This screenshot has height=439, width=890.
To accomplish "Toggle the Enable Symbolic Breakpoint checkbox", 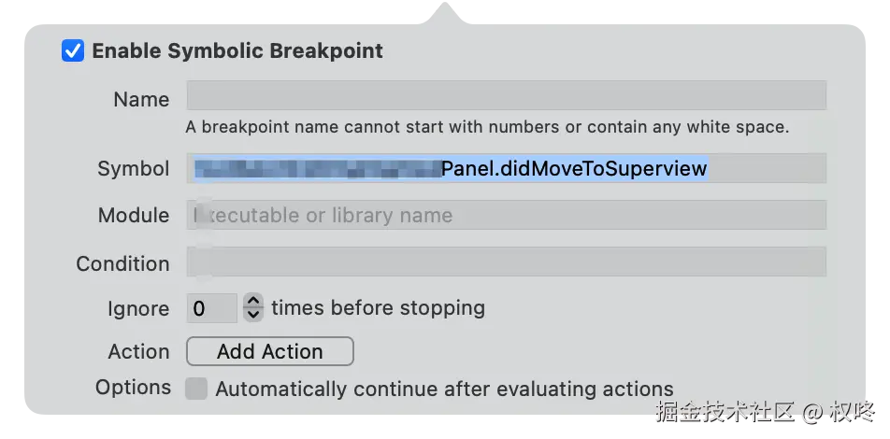I will pyautogui.click(x=73, y=50).
